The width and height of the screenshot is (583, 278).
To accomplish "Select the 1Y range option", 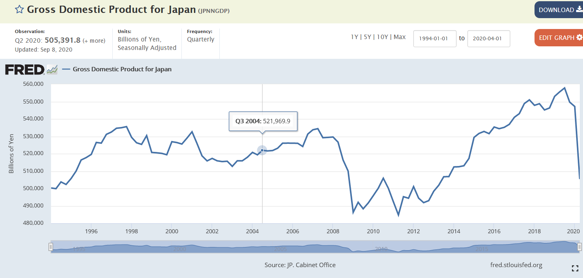I will [354, 37].
